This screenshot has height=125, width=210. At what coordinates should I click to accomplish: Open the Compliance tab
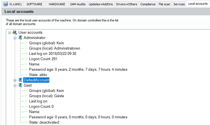[x=148, y=4]
